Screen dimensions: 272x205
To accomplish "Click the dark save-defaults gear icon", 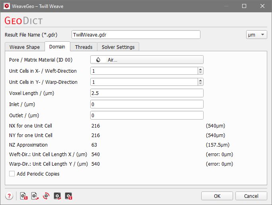I will [x=68, y=196].
